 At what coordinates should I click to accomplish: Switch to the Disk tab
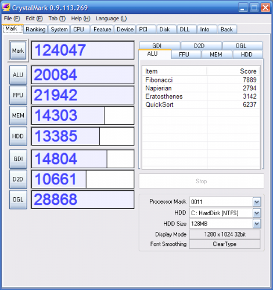(167, 30)
